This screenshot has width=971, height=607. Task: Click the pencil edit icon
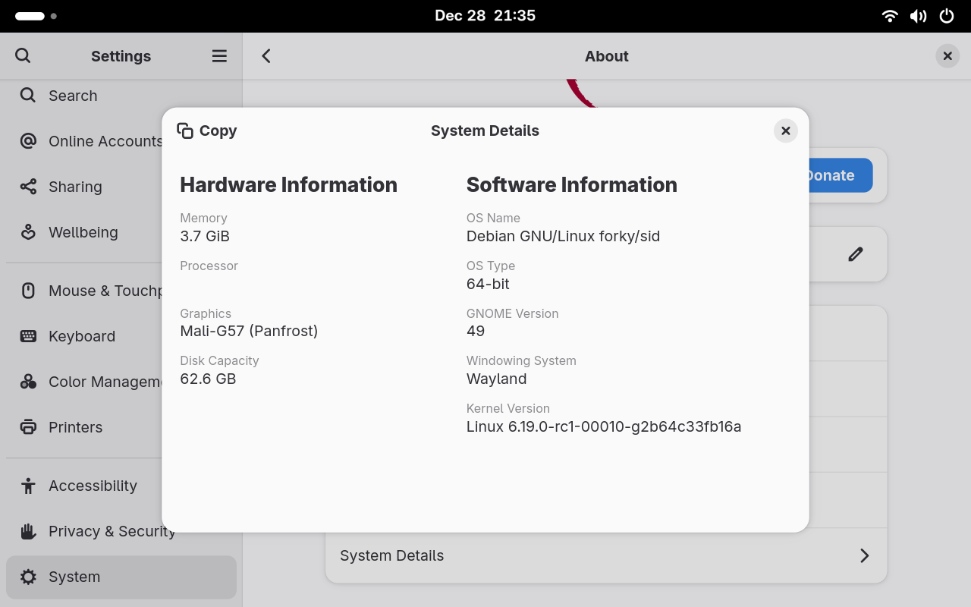point(855,254)
